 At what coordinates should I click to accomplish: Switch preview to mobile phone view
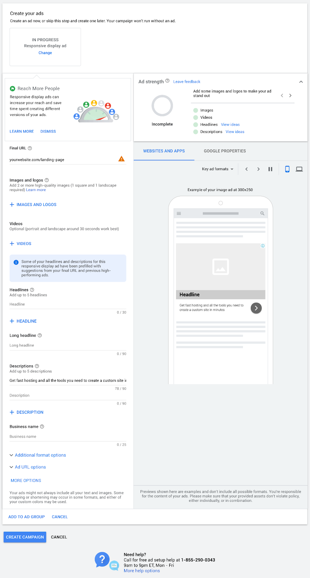[287, 169]
